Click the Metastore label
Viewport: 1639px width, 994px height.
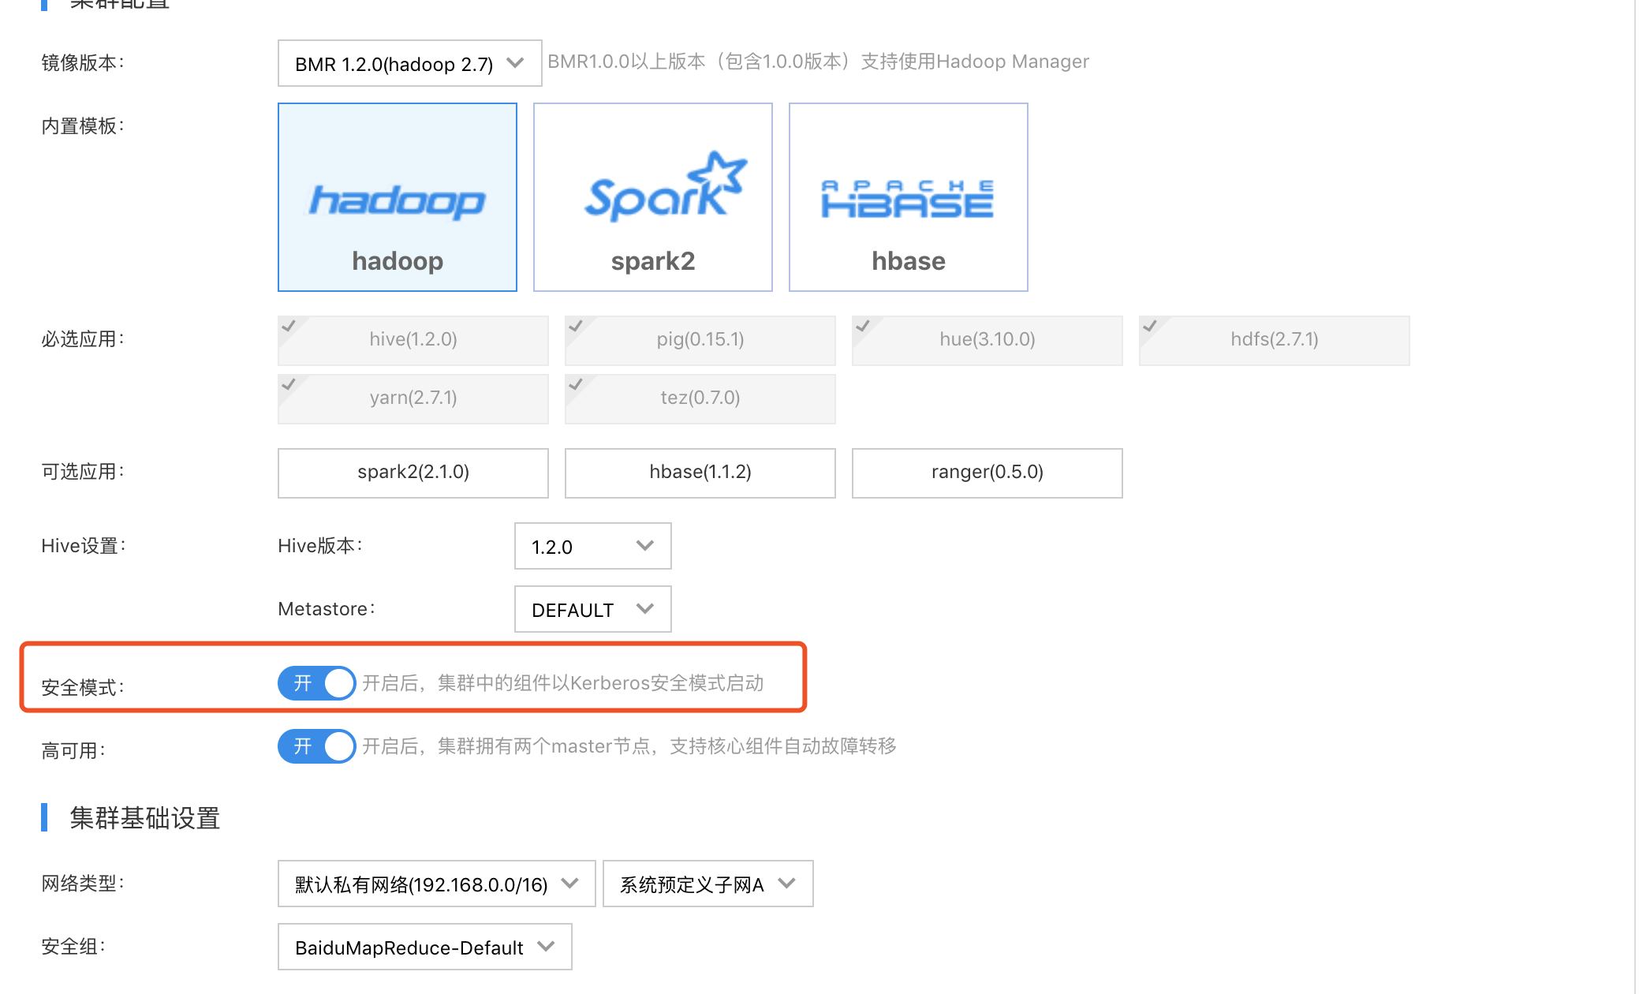click(x=326, y=609)
